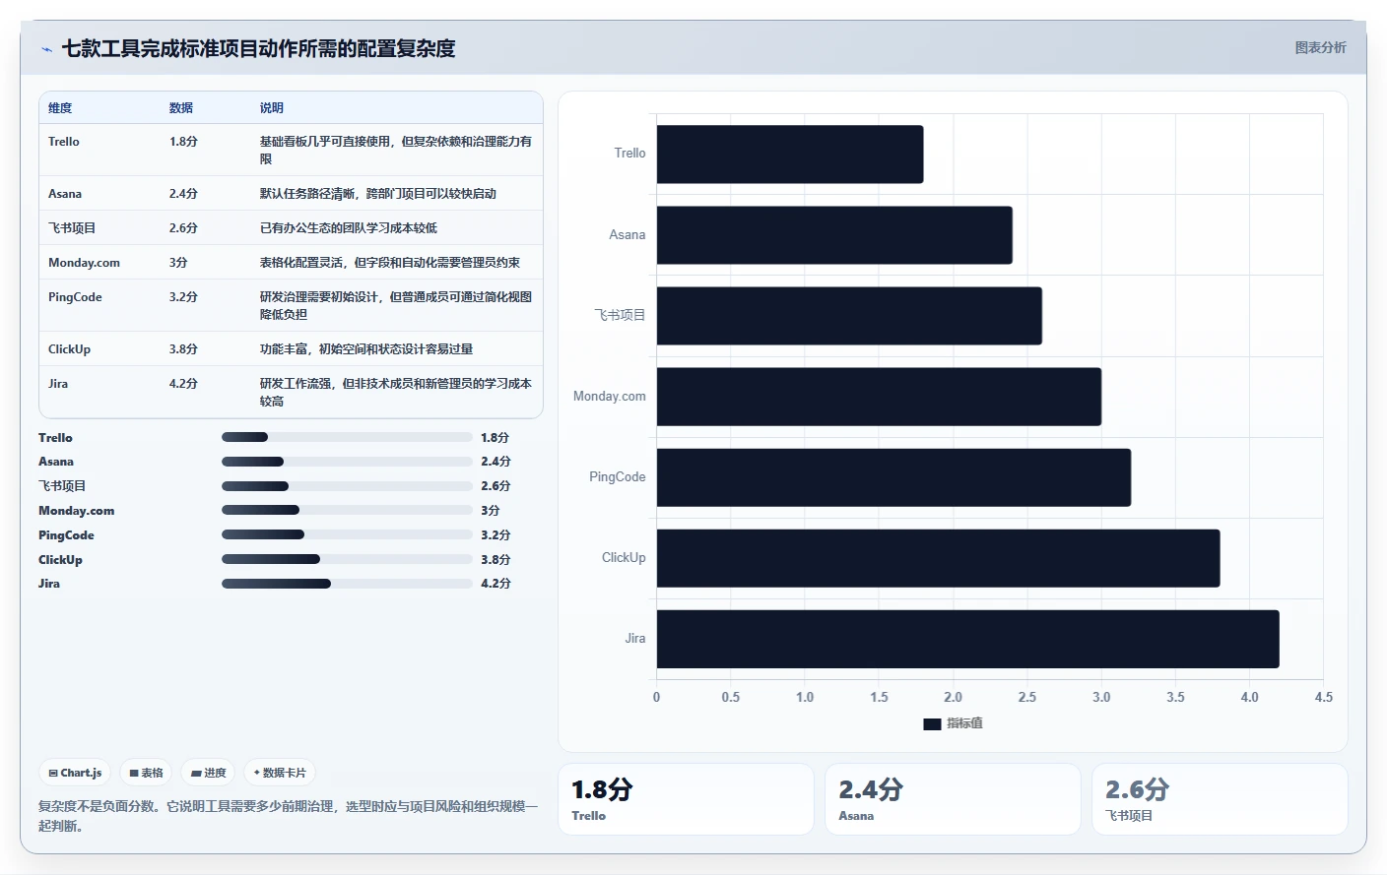Click the 功能丰富 description for ClickUp
1387x875 pixels.
point(366,349)
